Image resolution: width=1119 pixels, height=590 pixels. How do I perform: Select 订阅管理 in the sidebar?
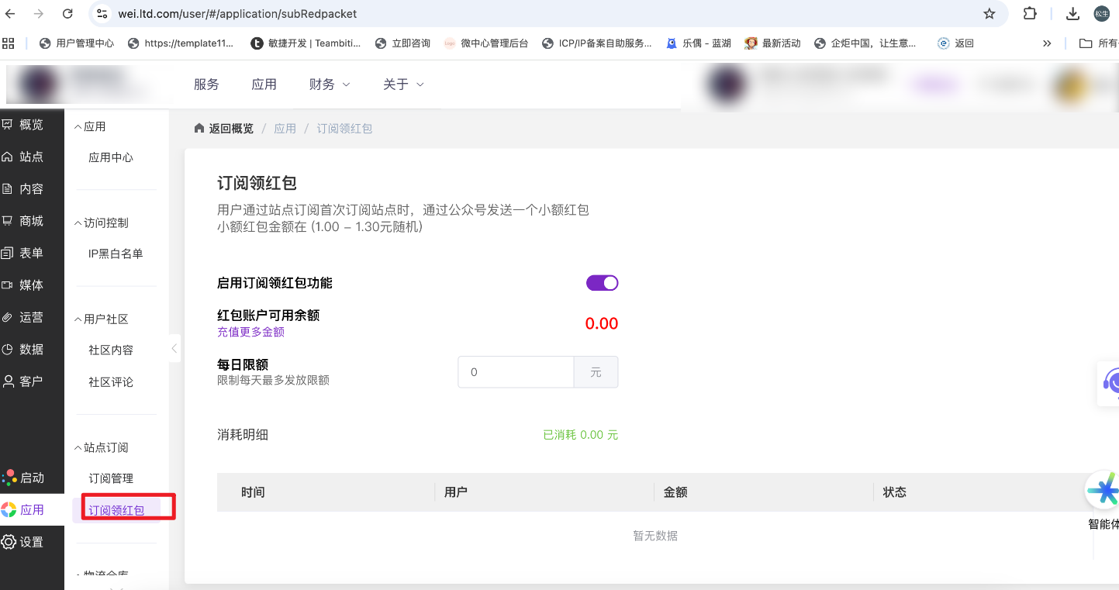111,478
